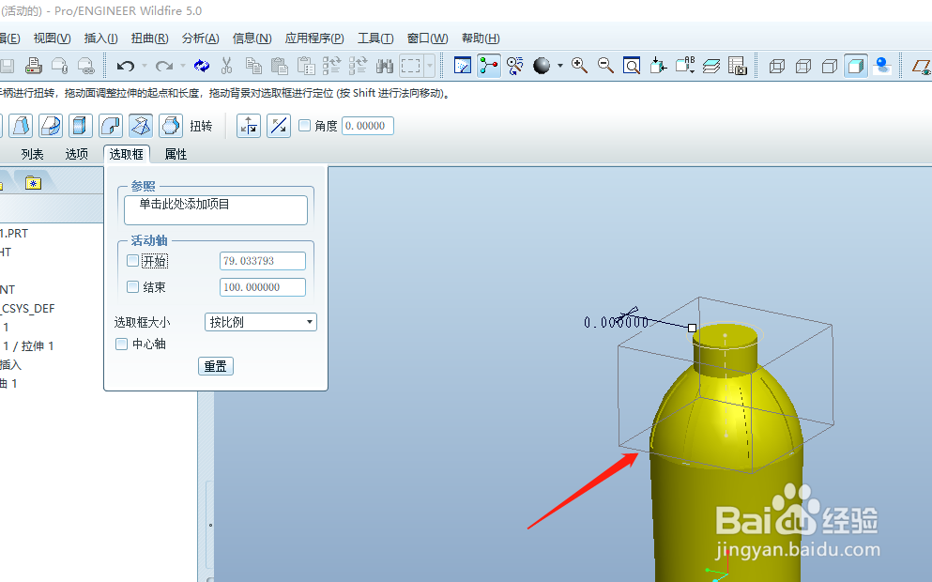The image size is (932, 582).
Task: Click the repaint screen icon
Action: point(463,66)
